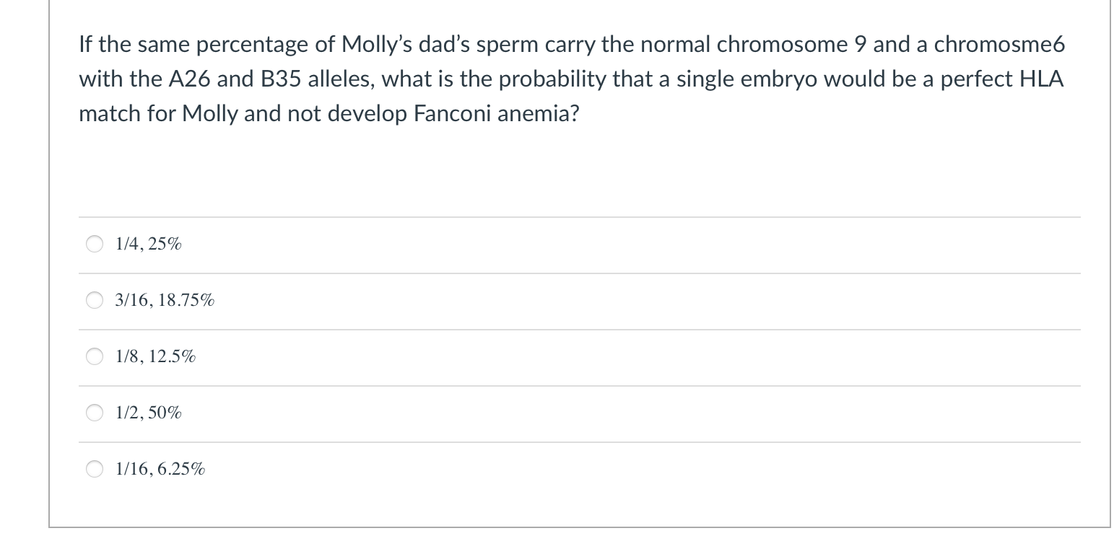
Task: Check the 1/16, 6.25% radio button
Action: [95, 470]
